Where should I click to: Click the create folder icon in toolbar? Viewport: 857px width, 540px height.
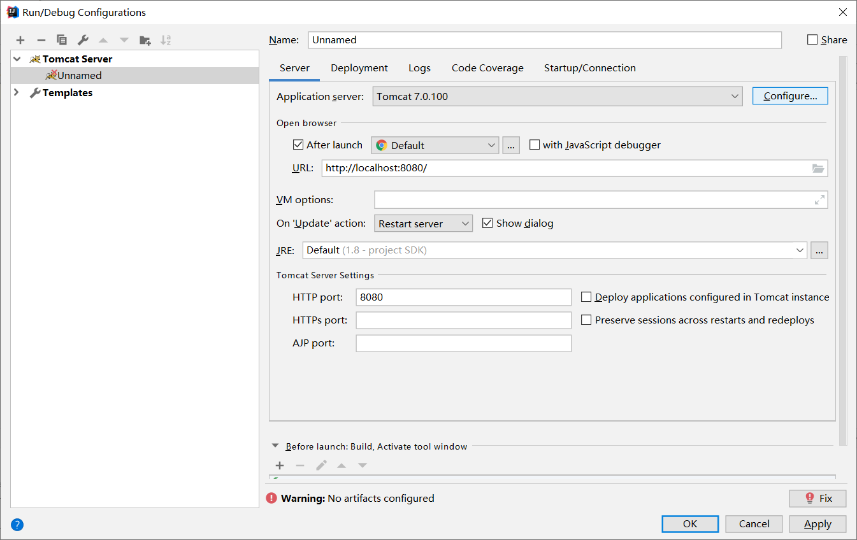click(x=145, y=40)
